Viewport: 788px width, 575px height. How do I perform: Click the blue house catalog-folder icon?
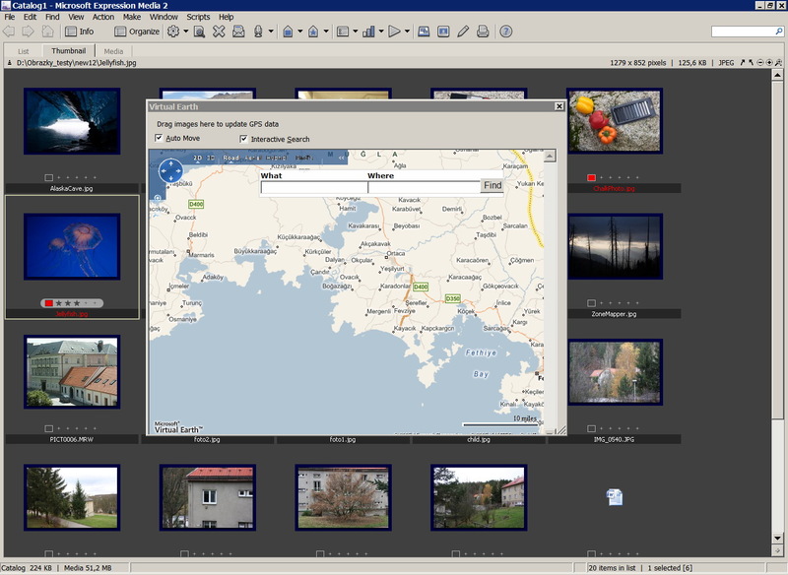(x=288, y=32)
